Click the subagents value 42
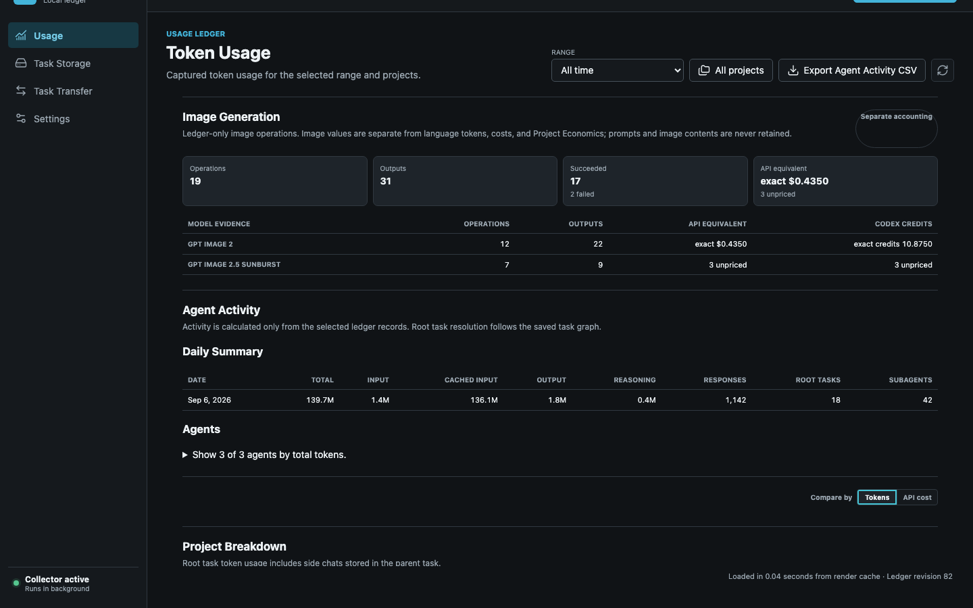Viewport: 973px width, 608px height. (x=928, y=400)
